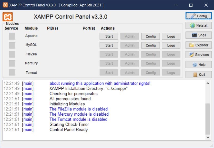Open the Netstat globe icon button
214x148 pixels.
(199, 25)
